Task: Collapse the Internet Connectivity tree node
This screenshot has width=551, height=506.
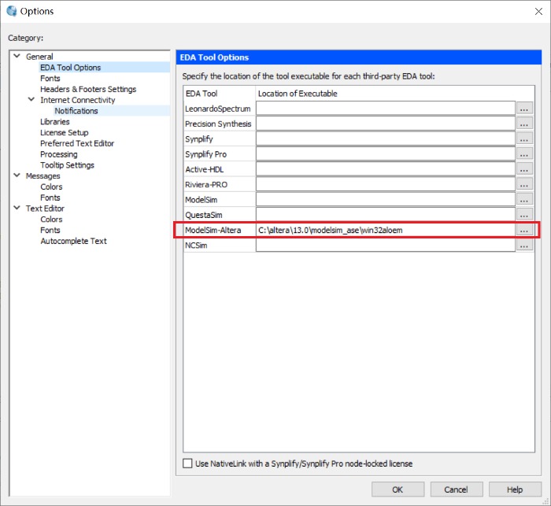Action: pyautogui.click(x=31, y=99)
